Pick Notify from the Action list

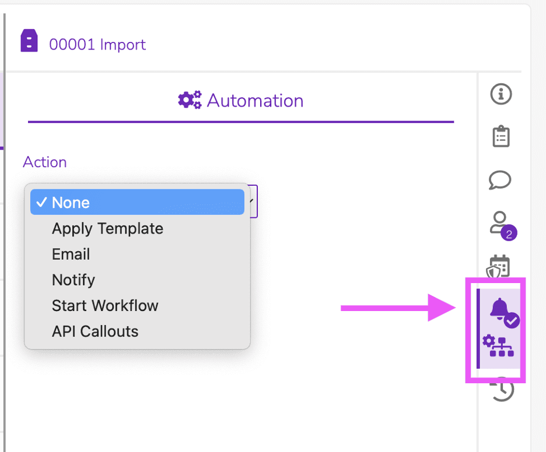click(73, 280)
